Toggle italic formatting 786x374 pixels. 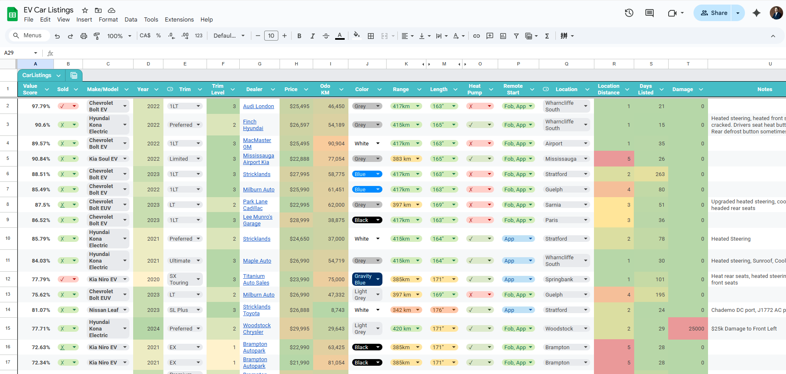(x=312, y=36)
